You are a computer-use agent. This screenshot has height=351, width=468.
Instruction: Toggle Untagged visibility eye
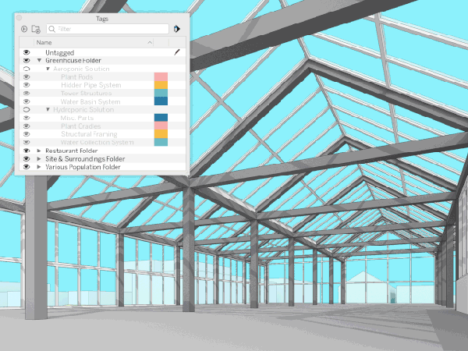pyautogui.click(x=26, y=51)
